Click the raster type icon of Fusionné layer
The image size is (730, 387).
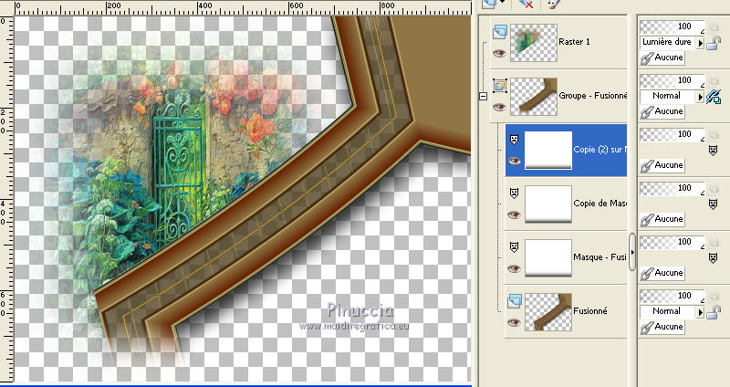pyautogui.click(x=515, y=301)
